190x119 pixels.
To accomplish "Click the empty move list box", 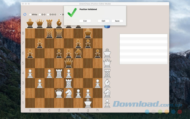I will [x=143, y=49].
